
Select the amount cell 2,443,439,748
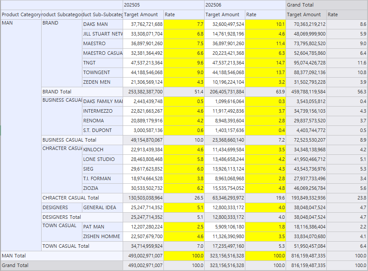point(143,101)
